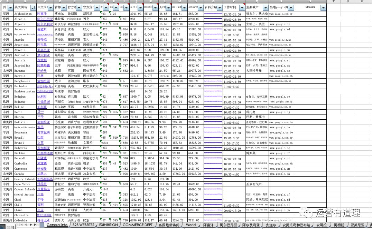372x229 pixels.
Task: Follow the 中国 link in China row
Action: click(40, 210)
